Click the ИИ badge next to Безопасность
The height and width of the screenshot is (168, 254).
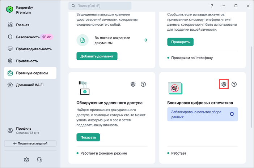pos(47,37)
